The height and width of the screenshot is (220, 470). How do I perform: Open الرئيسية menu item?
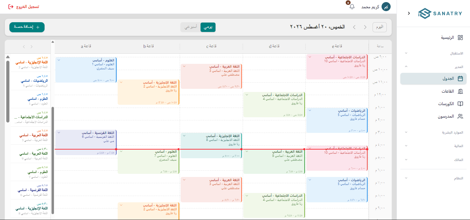[x=433, y=37]
